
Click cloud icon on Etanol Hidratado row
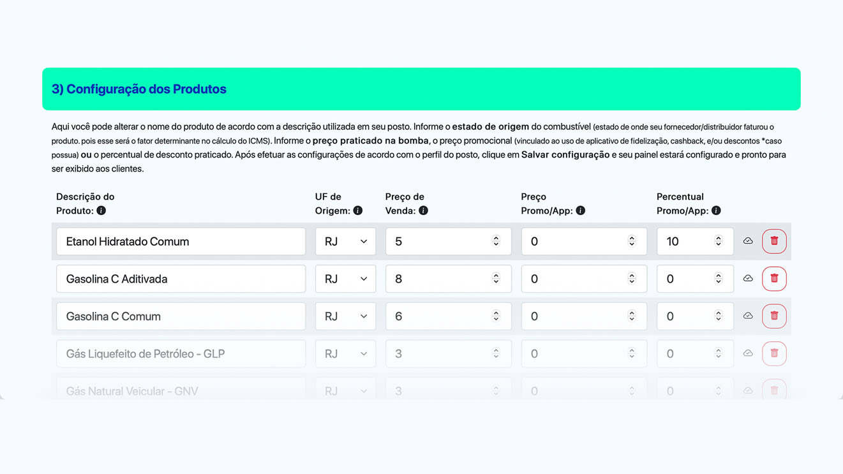[x=748, y=241]
